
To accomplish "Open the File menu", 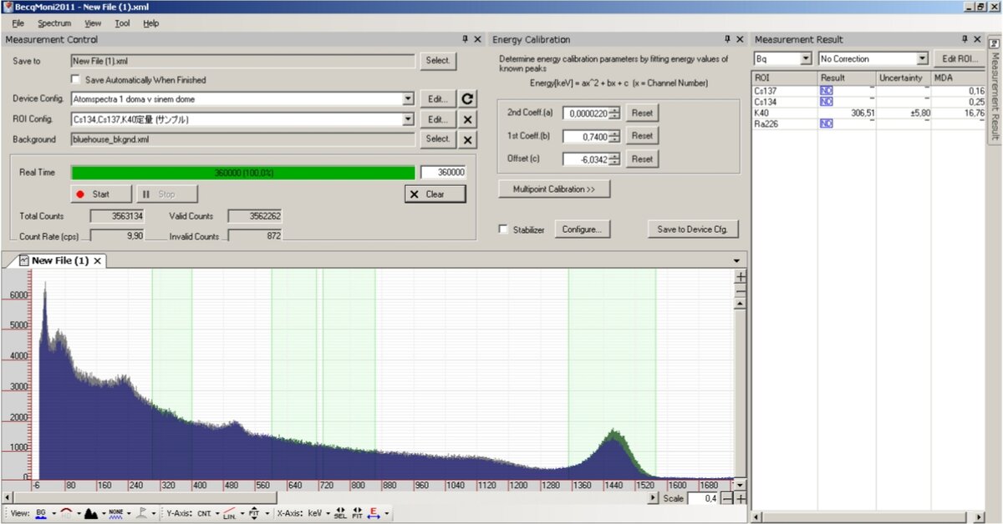I will (18, 23).
